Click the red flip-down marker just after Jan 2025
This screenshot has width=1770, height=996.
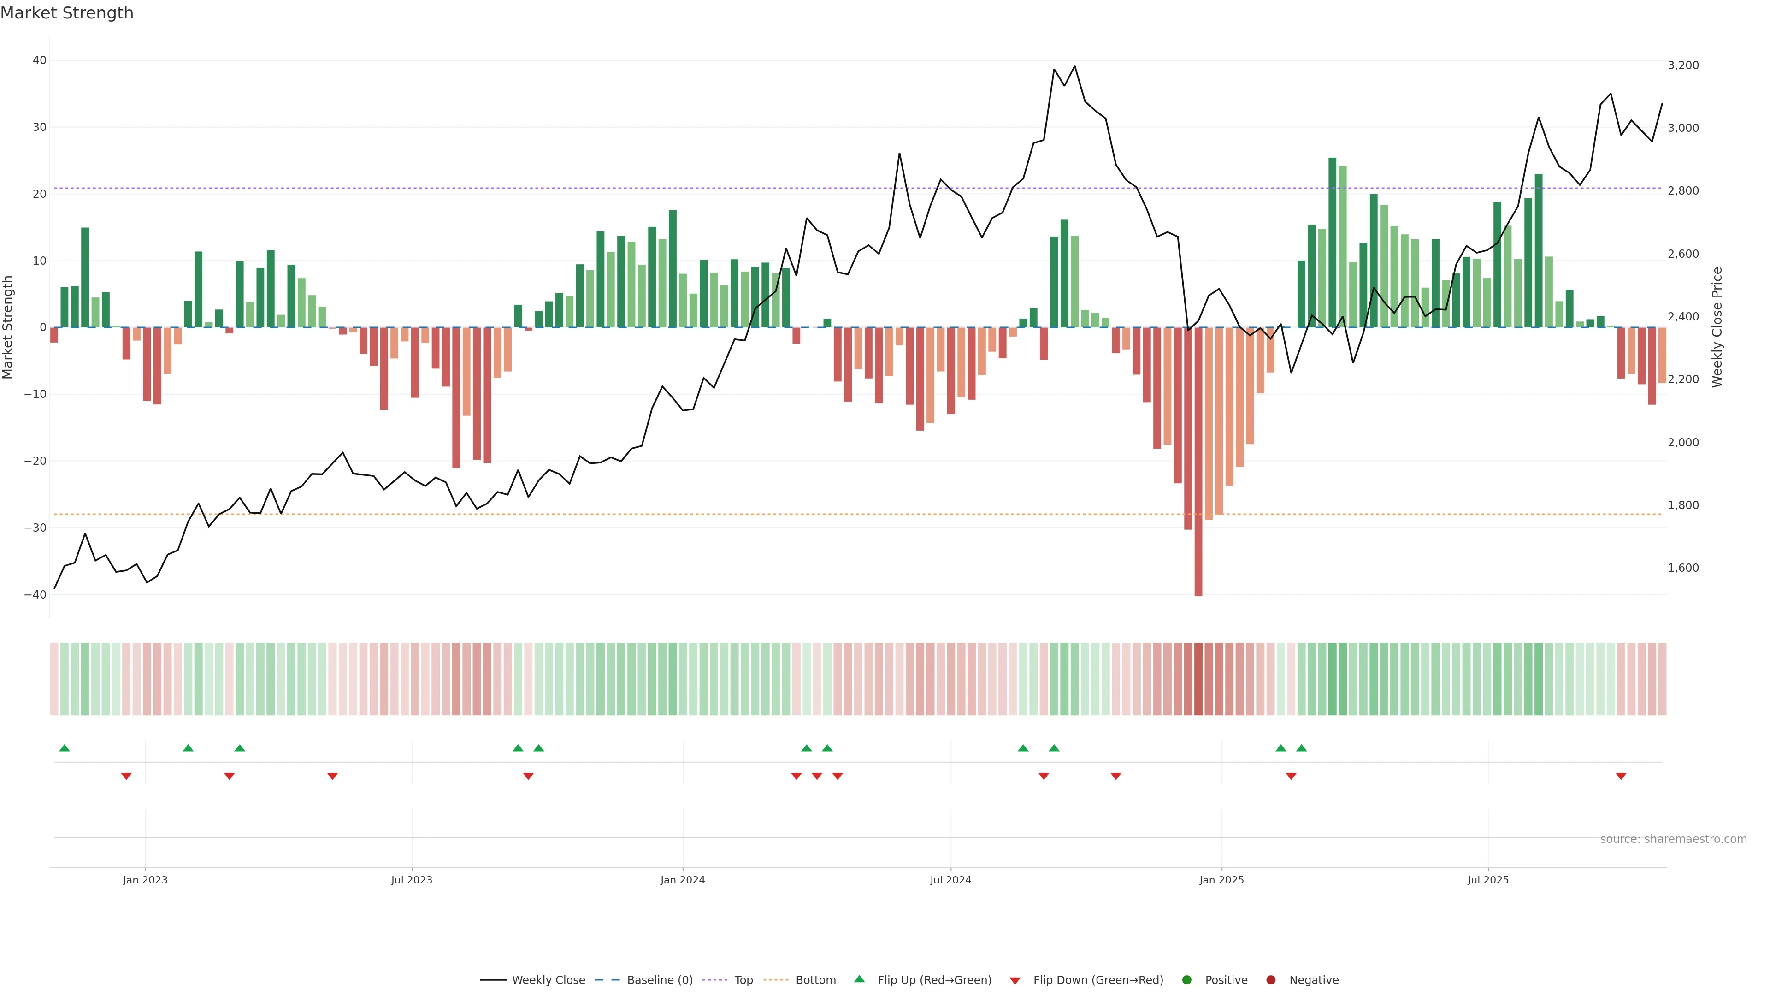[x=1291, y=776]
